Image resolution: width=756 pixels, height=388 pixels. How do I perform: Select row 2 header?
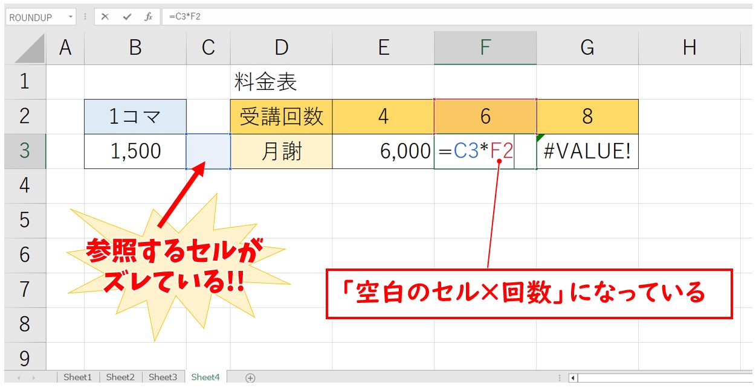tap(25, 116)
